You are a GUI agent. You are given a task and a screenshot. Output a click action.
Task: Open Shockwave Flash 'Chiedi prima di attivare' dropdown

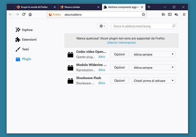153,81
